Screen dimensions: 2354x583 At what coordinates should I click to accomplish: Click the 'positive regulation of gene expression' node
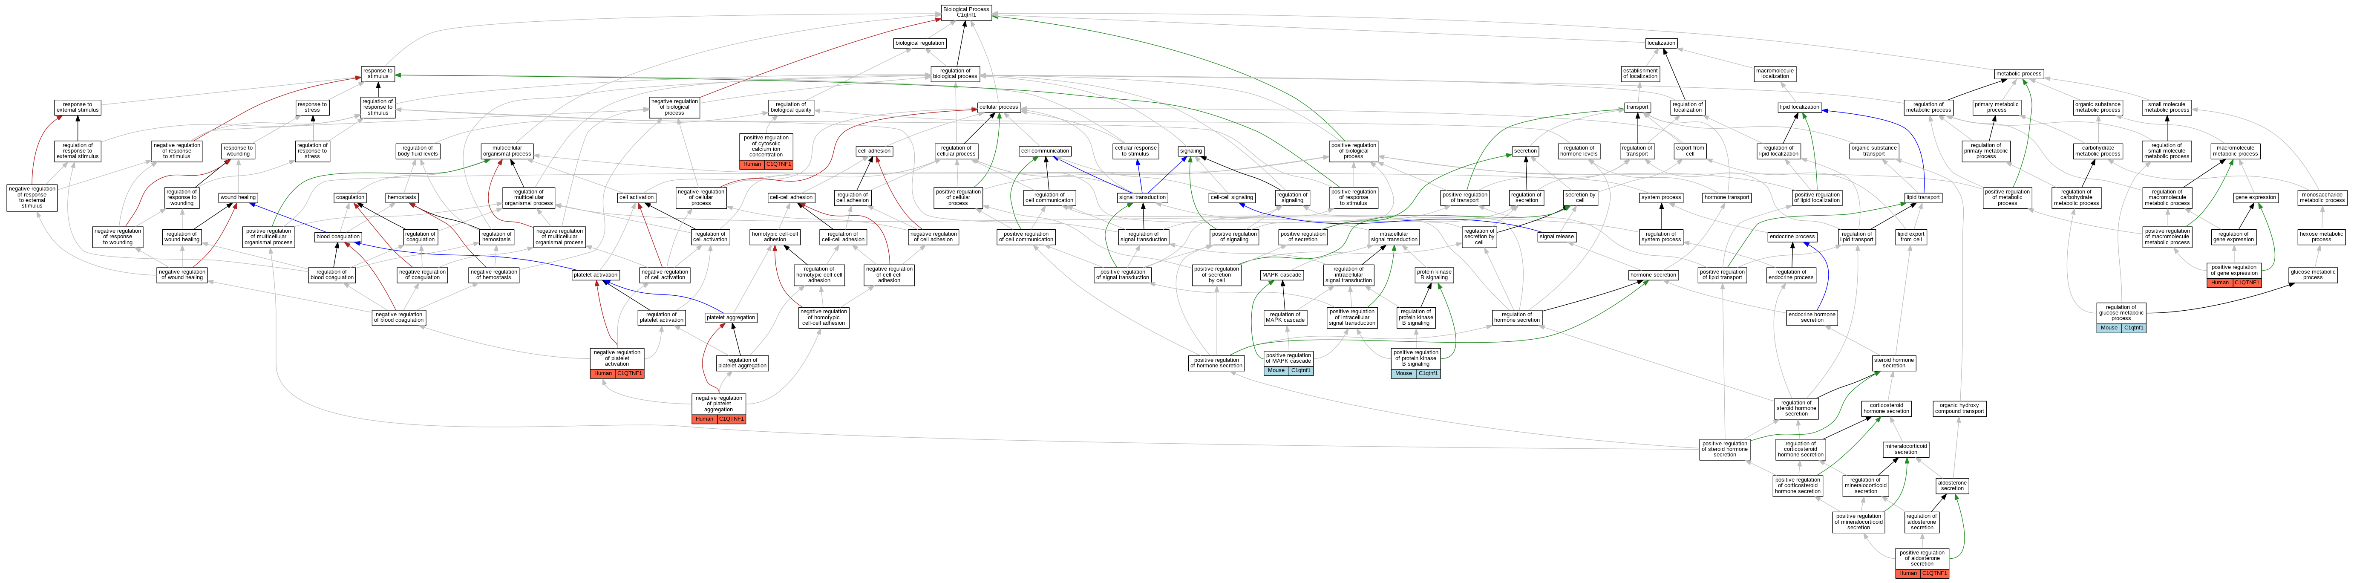[x=2234, y=275]
